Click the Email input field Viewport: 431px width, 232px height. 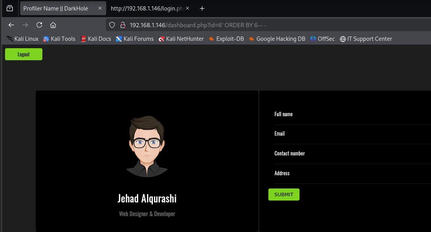click(353, 134)
